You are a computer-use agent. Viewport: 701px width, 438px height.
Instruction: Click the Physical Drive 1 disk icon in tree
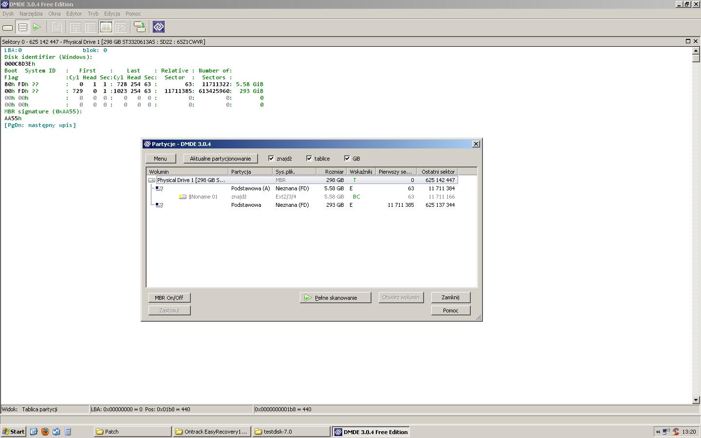(151, 180)
